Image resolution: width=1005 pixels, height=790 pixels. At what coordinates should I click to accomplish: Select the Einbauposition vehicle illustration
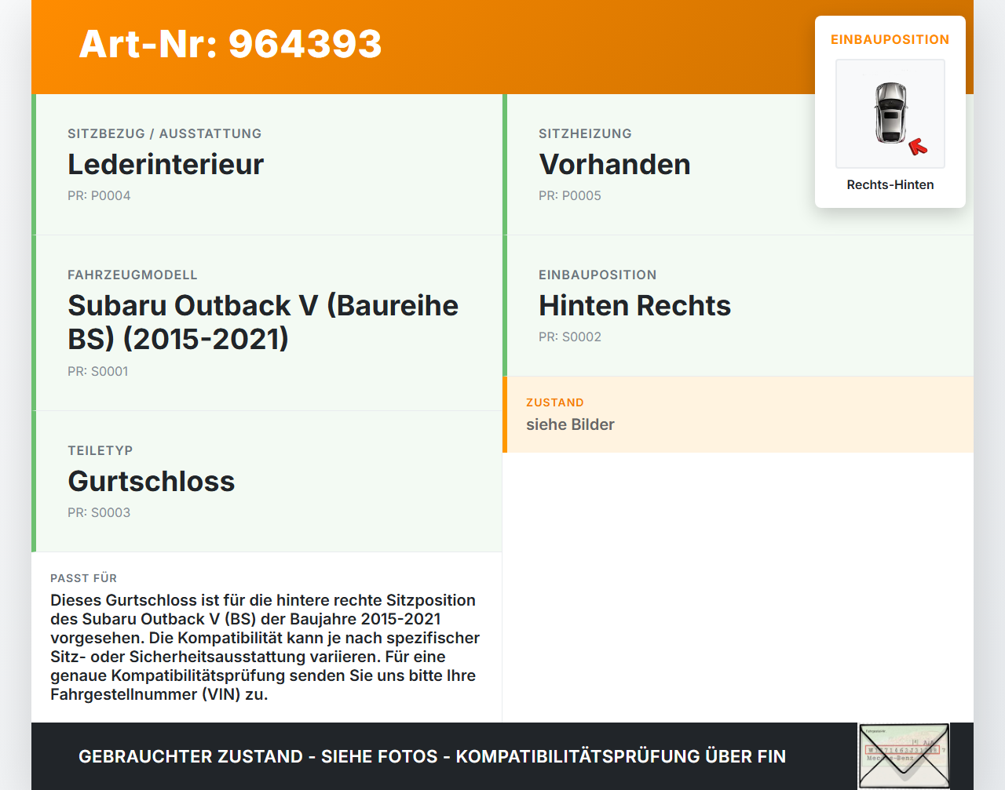[890, 114]
